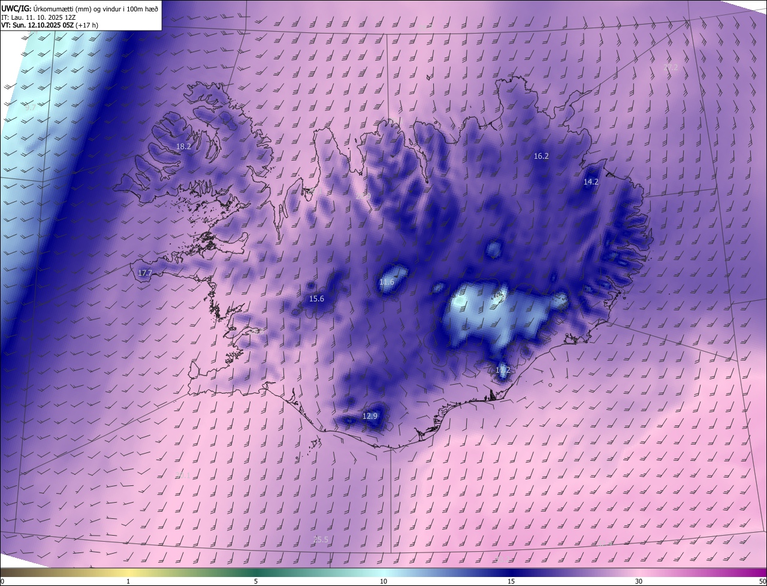Click the 'UWC/IG' title heading in the legend box
The height and width of the screenshot is (586, 767).
click(16, 8)
